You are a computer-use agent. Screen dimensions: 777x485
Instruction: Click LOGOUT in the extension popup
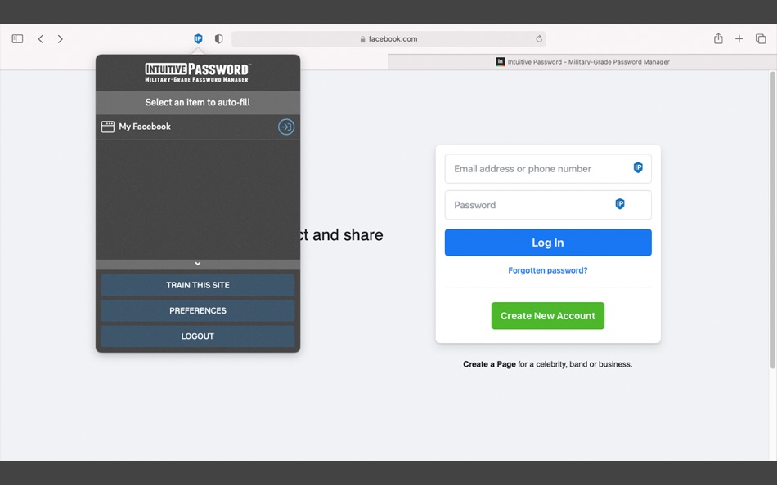coord(198,336)
